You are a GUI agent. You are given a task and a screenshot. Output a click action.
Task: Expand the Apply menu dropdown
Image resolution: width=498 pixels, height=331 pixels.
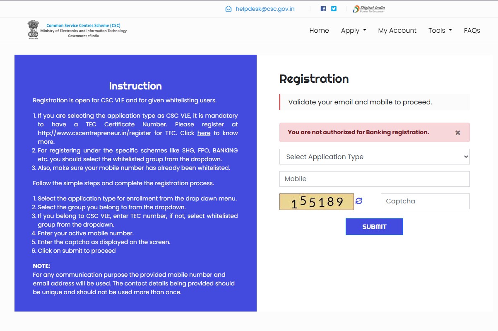[x=354, y=30]
